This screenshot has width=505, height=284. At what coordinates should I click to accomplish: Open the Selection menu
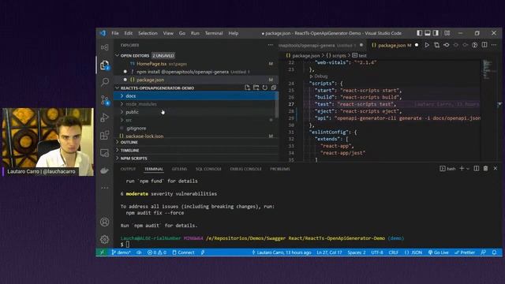(148, 33)
